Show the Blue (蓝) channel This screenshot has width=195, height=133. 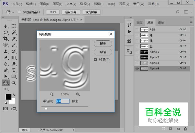click(x=137, y=46)
